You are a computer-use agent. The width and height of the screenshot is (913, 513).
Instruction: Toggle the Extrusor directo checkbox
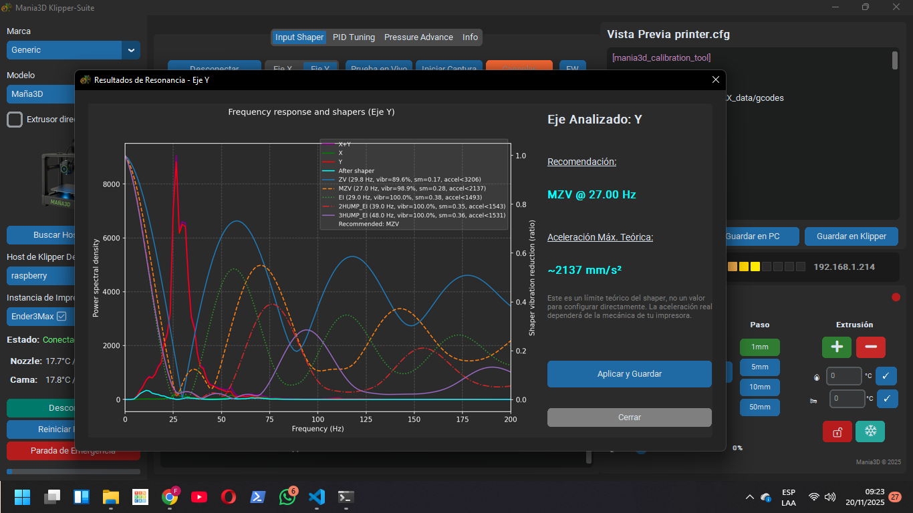(x=15, y=120)
